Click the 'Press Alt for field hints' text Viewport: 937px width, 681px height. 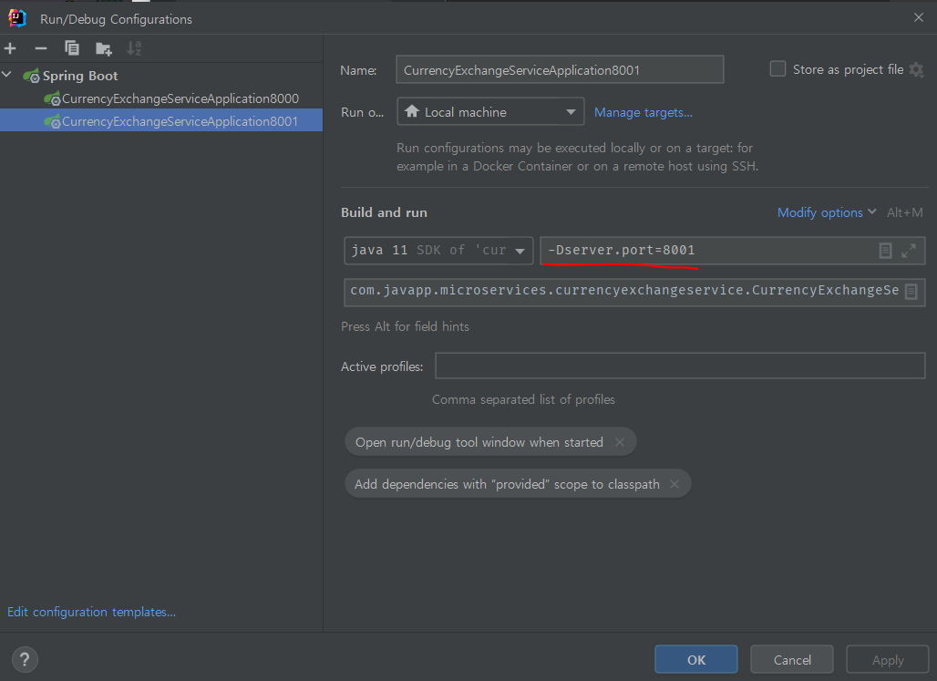coord(406,326)
